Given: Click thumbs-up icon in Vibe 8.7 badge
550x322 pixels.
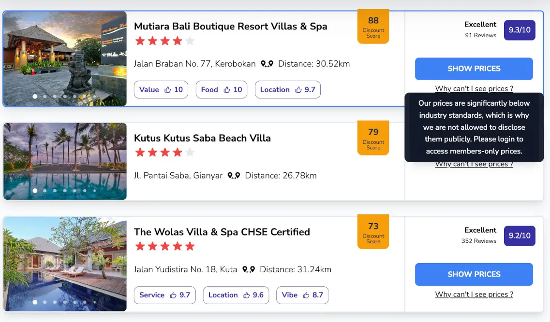Looking at the screenshot, I should 306,295.
